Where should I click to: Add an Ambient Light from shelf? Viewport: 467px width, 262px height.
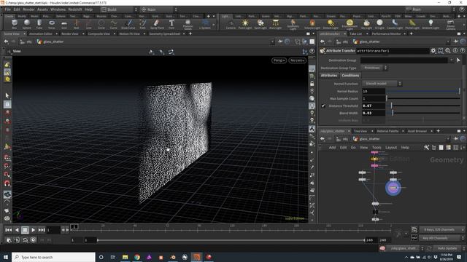click(x=431, y=24)
